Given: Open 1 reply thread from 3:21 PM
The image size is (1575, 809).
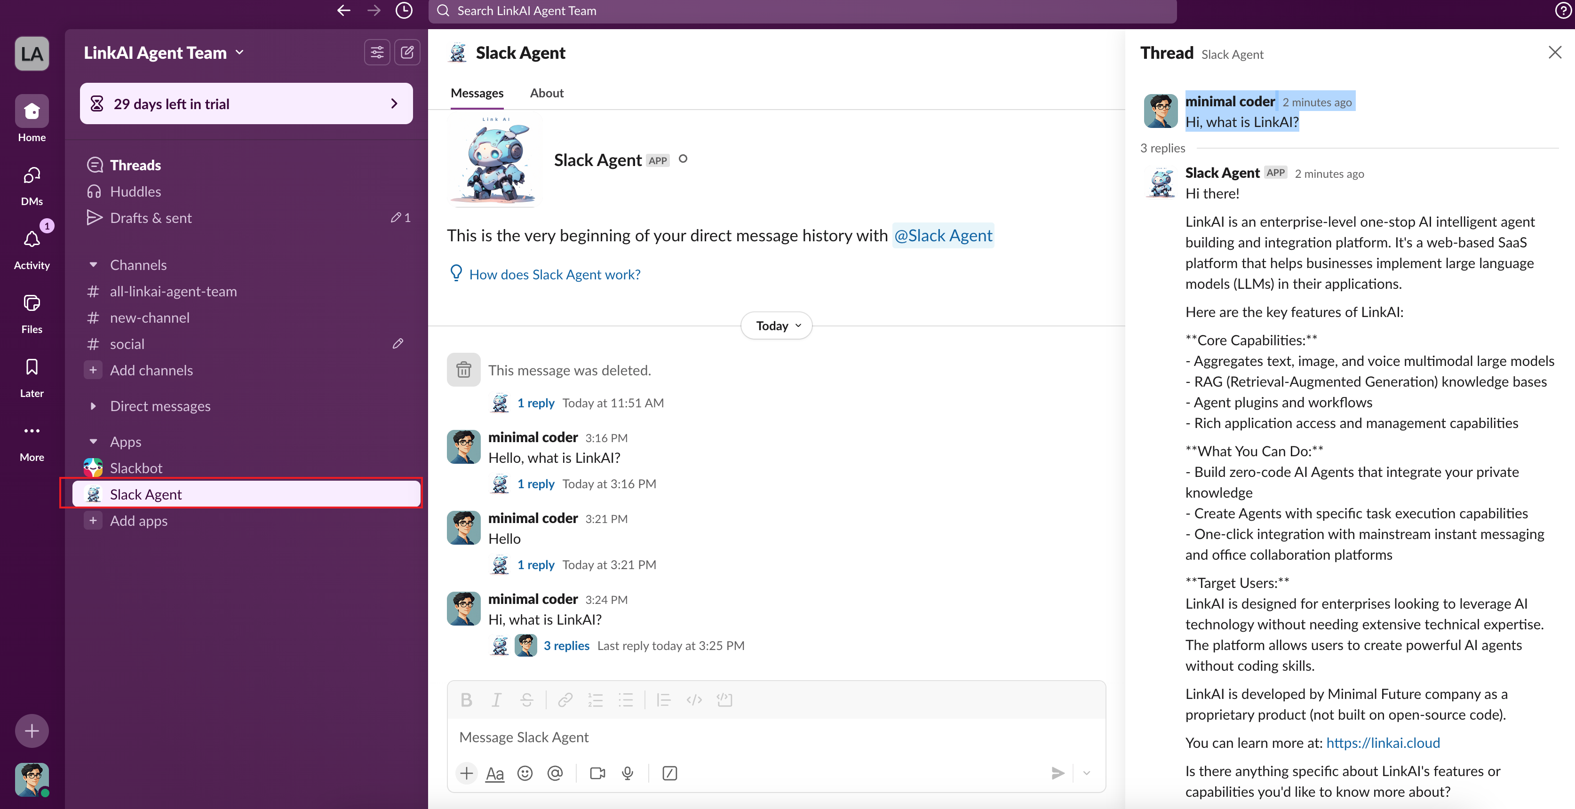Looking at the screenshot, I should tap(536, 564).
